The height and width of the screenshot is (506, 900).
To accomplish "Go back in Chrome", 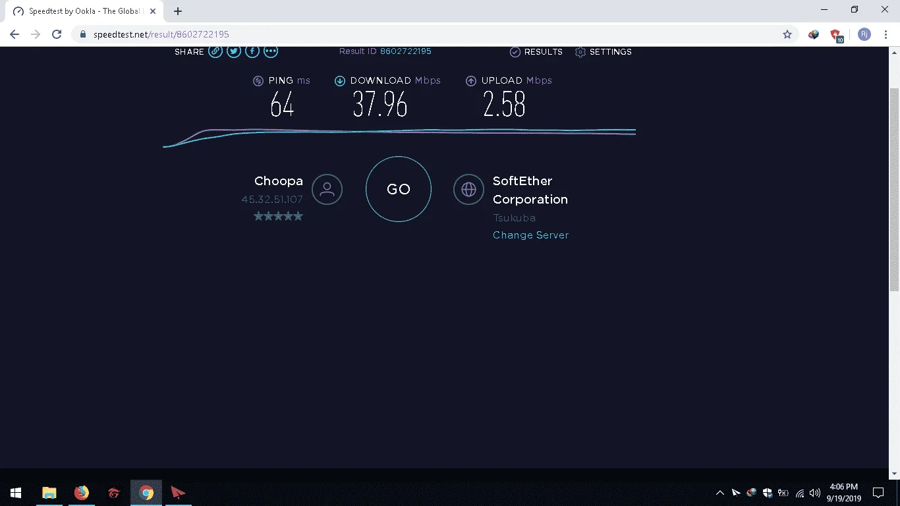I will (14, 34).
